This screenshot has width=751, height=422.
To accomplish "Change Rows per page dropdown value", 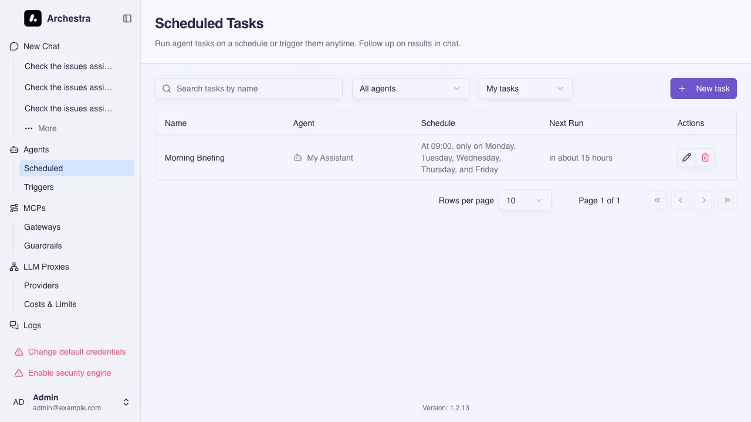I will point(525,200).
